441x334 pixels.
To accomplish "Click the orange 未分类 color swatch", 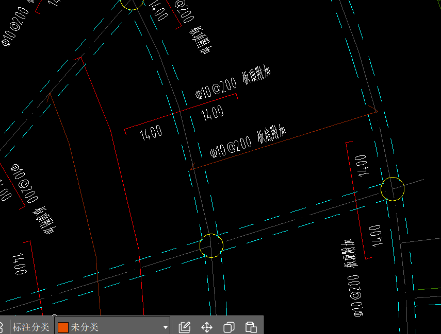I will tap(63, 327).
